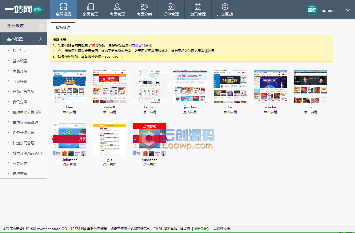Click the xinhuzhan template name label
Image resolution: width=355 pixels, height=233 pixels.
pos(69,160)
